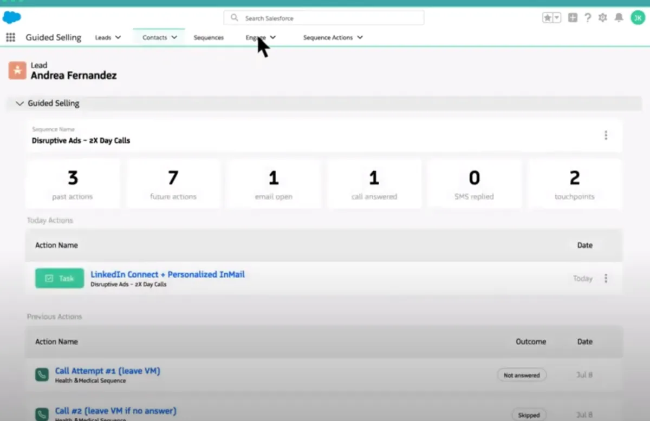The height and width of the screenshot is (421, 650).
Task: Click the 1 email open tile
Action: [x=274, y=184]
